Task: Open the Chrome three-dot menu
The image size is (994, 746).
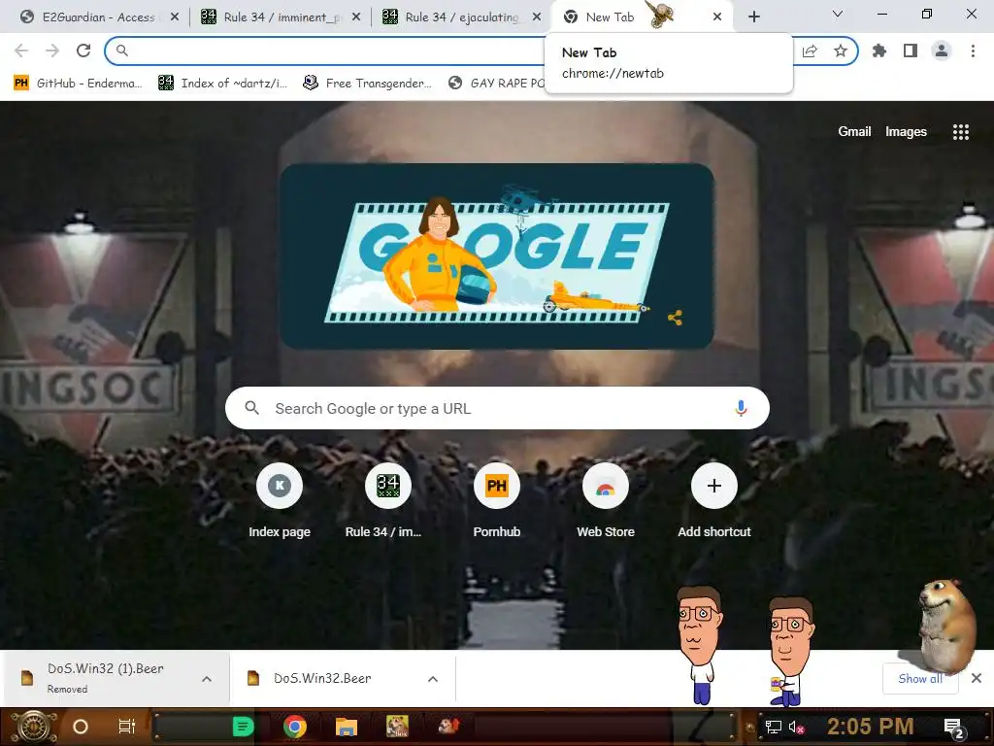Action: coord(973,51)
